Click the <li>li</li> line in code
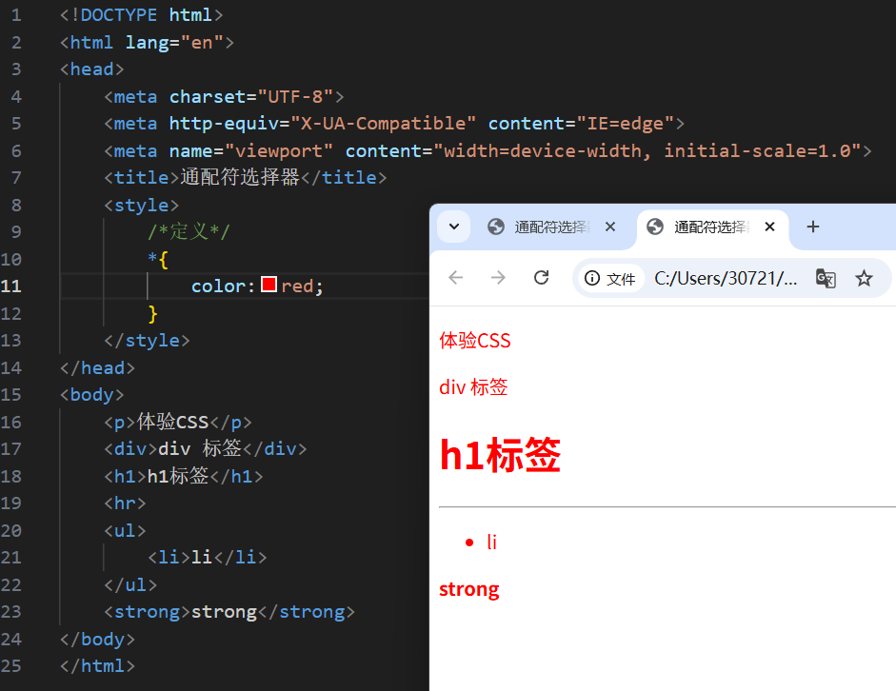The height and width of the screenshot is (691, 896). pos(208,557)
